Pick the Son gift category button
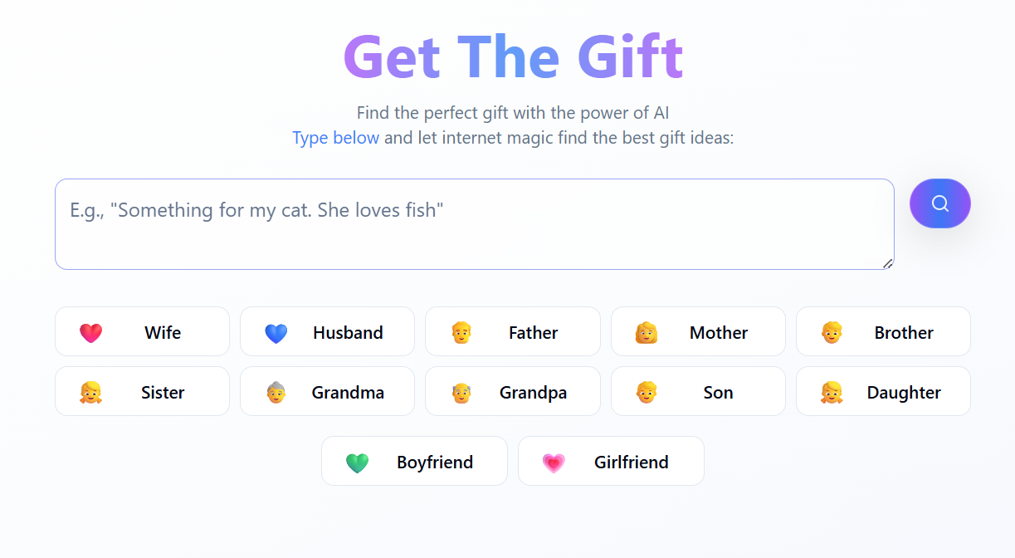 tap(698, 391)
